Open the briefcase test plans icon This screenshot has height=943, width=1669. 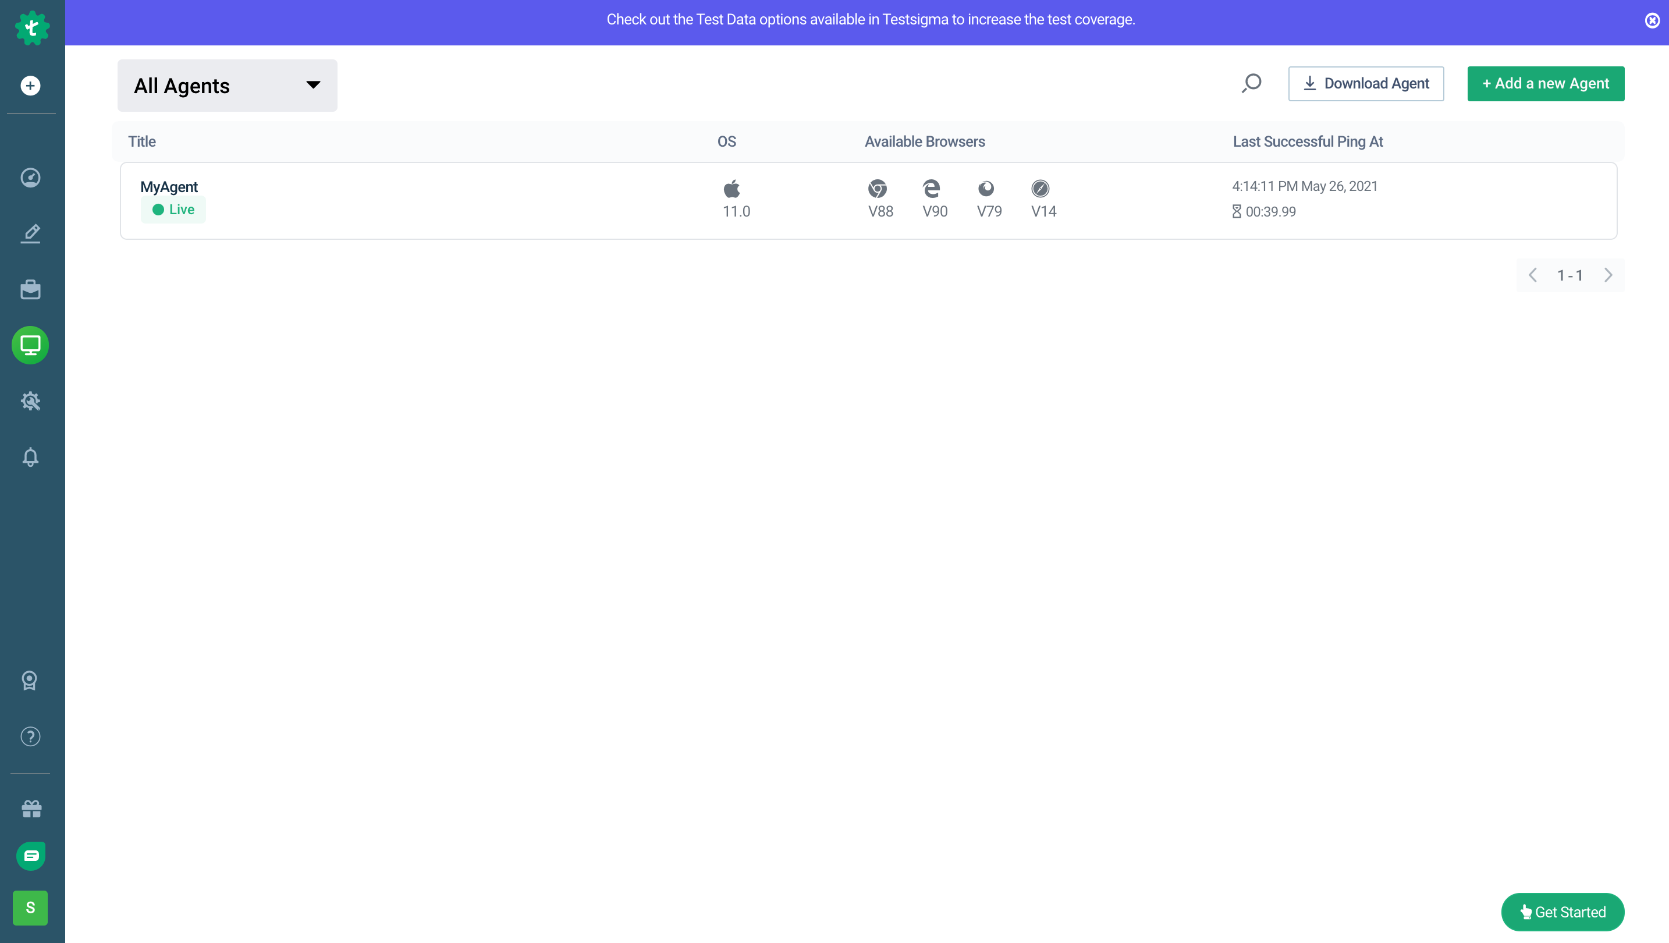30,289
